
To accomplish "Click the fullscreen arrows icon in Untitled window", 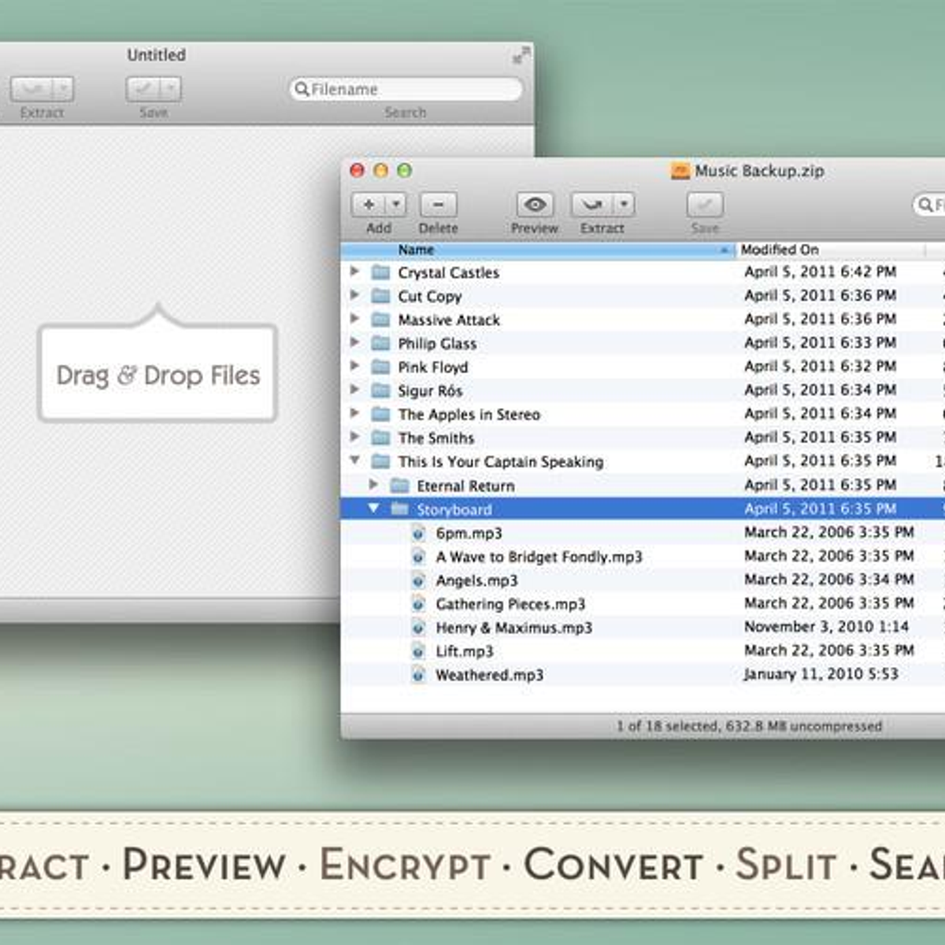I will [521, 56].
